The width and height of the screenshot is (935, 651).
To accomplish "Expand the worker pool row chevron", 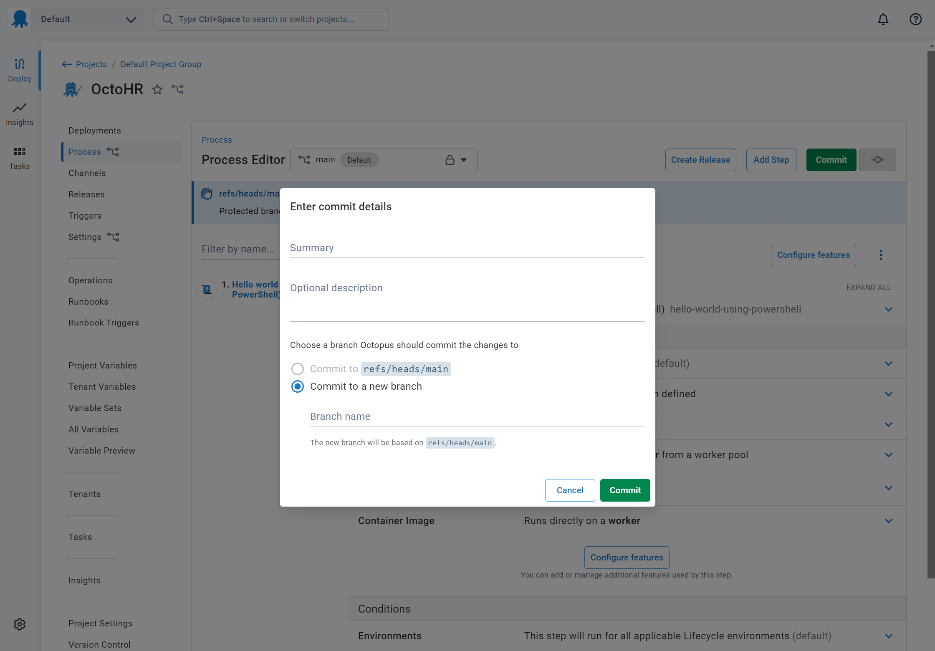I will click(x=889, y=455).
